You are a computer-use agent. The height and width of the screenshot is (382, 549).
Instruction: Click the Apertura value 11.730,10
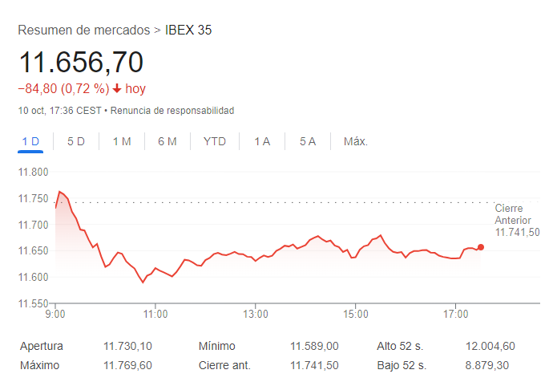(x=127, y=347)
